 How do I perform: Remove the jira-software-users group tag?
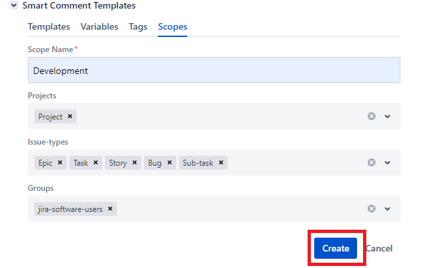pos(110,209)
